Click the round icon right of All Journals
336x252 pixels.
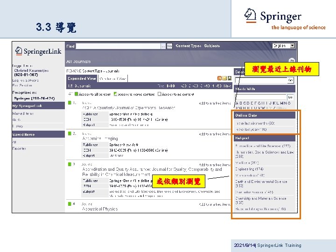coord(292,60)
